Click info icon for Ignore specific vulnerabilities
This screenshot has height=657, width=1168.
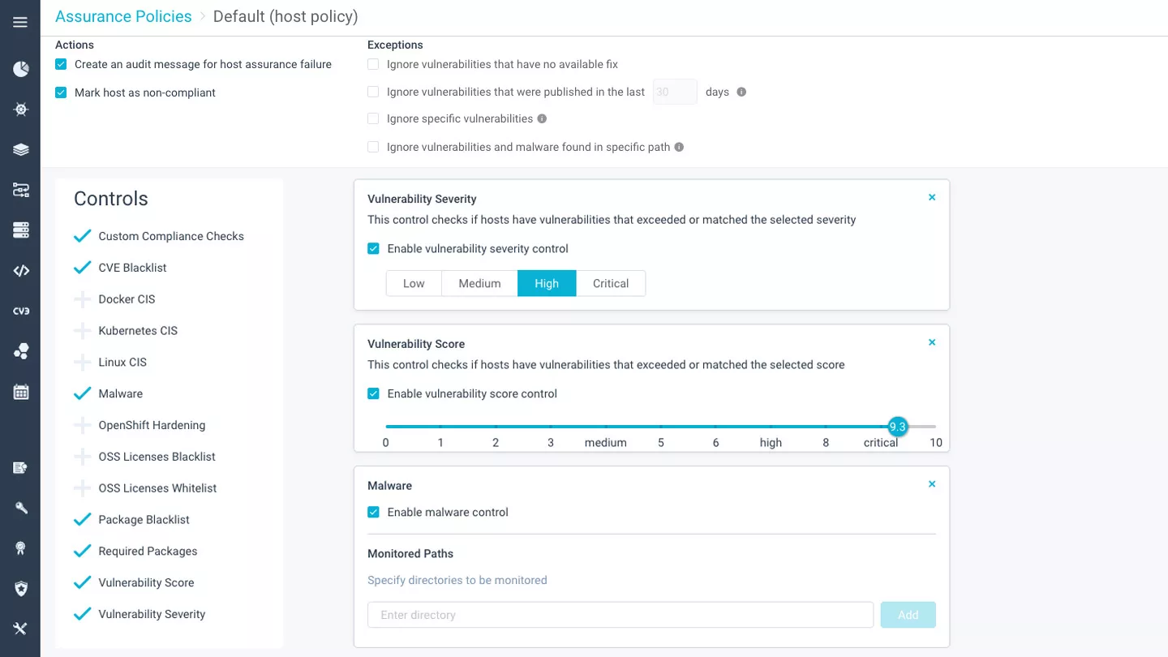click(x=542, y=118)
